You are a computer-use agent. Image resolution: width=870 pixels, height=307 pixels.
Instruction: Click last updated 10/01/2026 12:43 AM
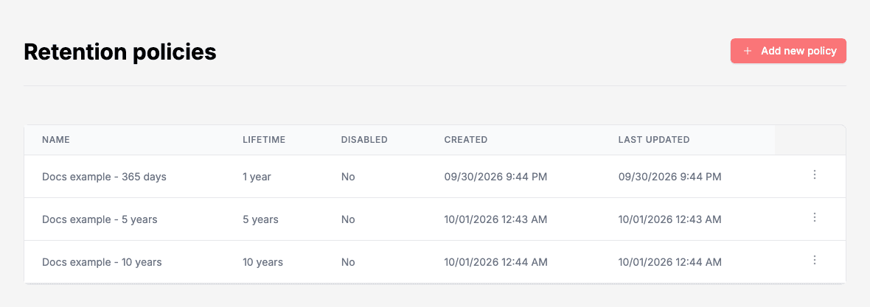tap(670, 219)
